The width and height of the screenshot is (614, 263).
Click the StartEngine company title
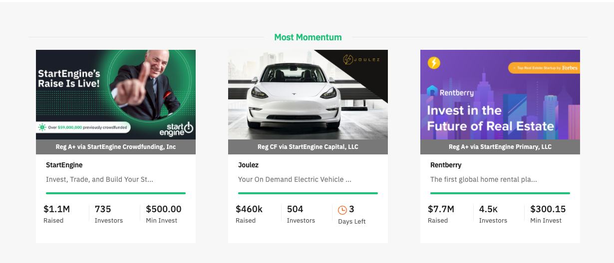(64, 165)
